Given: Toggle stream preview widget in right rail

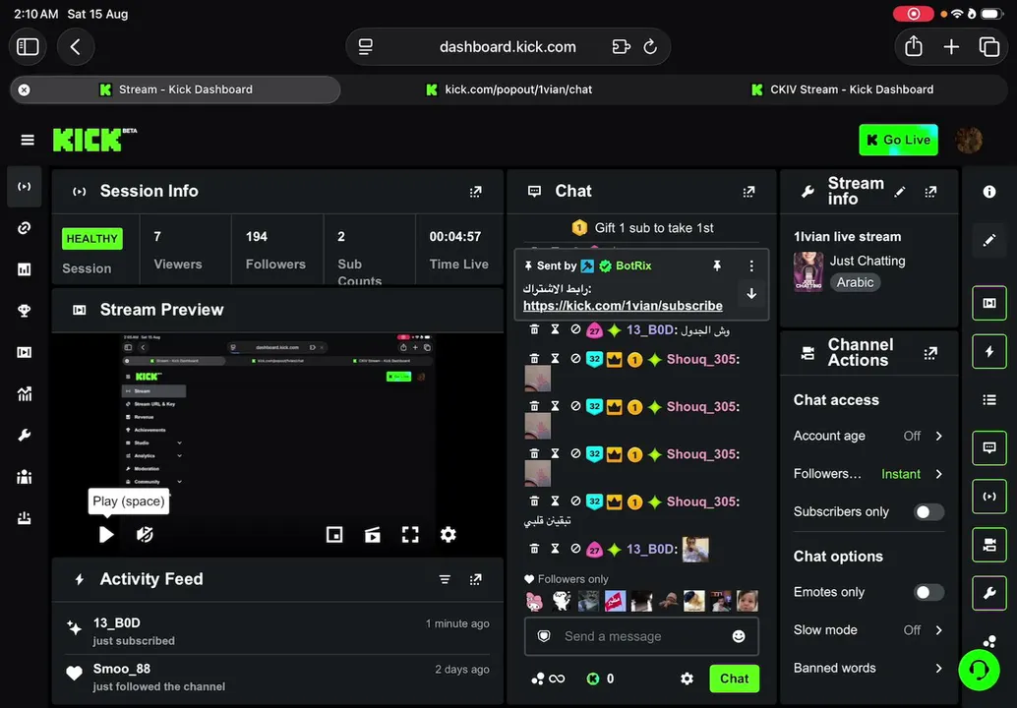Looking at the screenshot, I should (989, 303).
